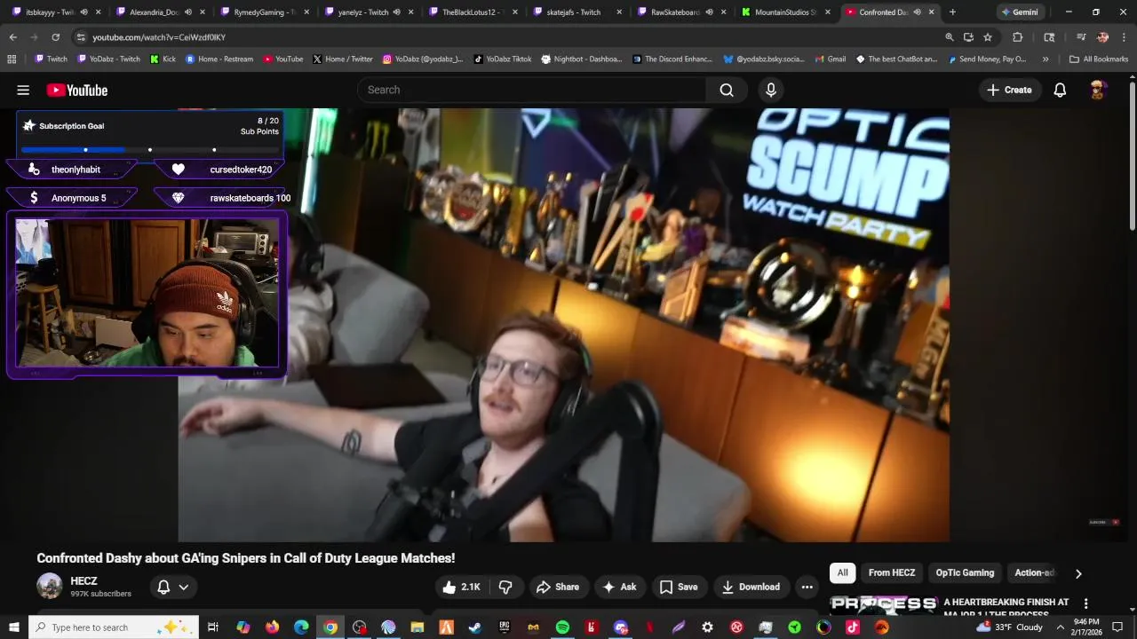Viewport: 1137px width, 639px height.
Task: Open Nightbot Dashboard bookmark
Action: (x=582, y=59)
